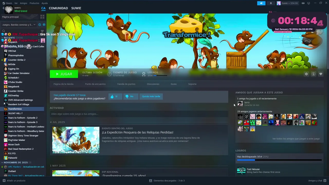Click Quizás más tarde button
The image size is (329, 185).
point(151,97)
